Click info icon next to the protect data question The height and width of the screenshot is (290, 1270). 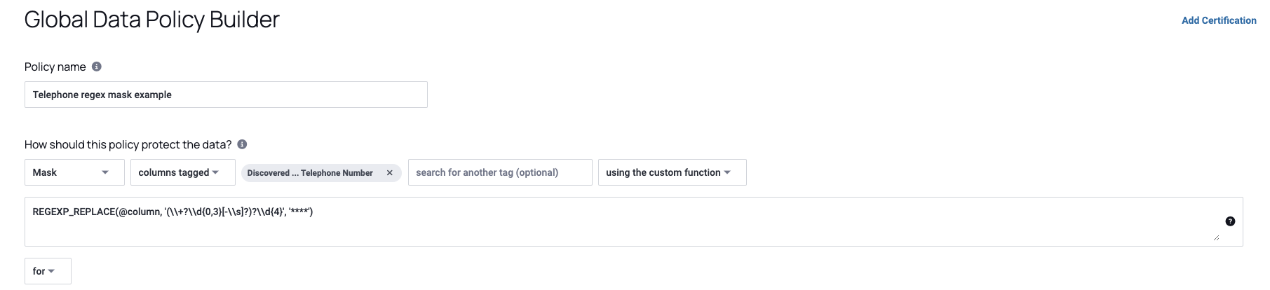coord(242,144)
